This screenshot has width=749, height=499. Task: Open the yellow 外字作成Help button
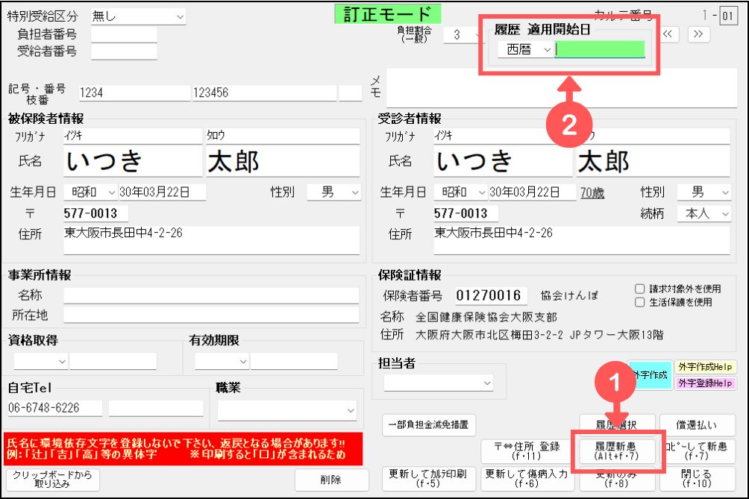(705, 367)
